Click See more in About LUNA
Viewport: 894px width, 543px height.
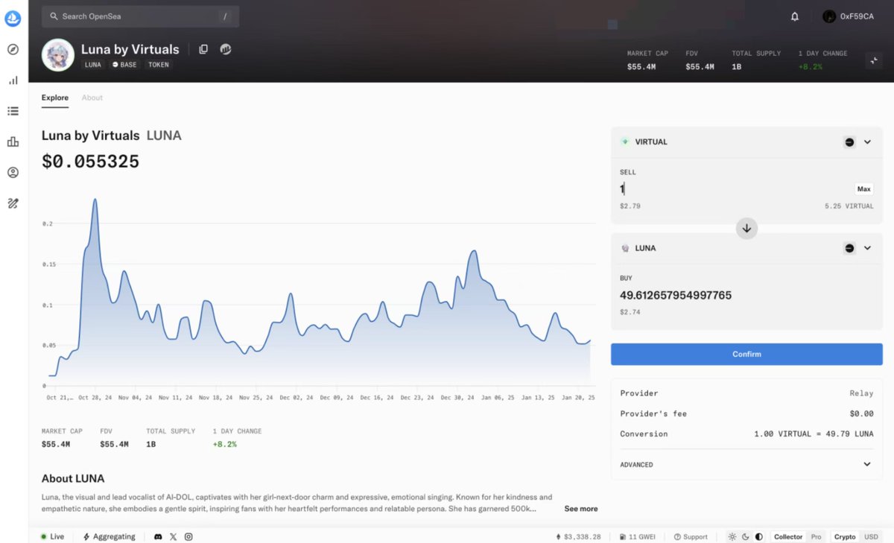581,509
